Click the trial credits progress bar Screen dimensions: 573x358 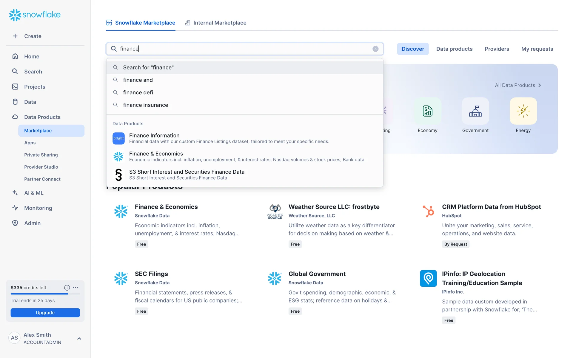pos(45,294)
